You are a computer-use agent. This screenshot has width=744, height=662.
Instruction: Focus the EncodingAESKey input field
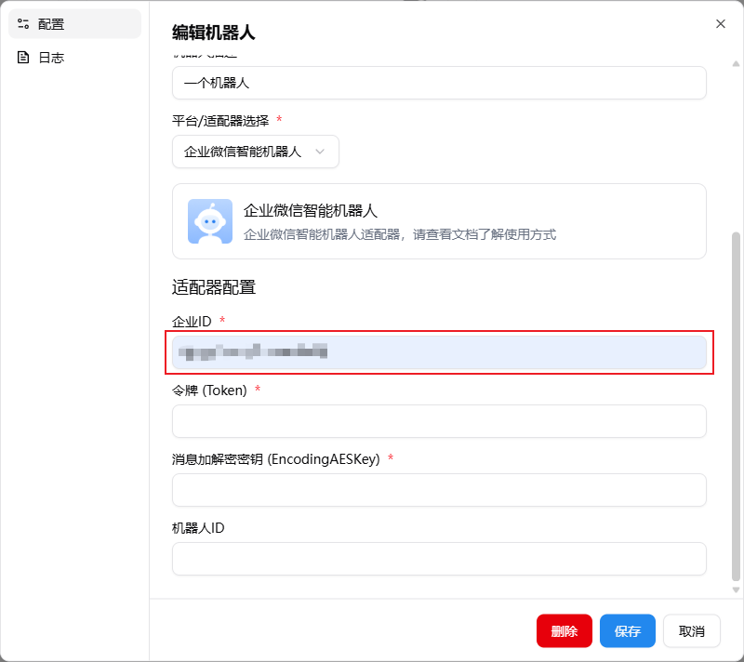(x=439, y=490)
